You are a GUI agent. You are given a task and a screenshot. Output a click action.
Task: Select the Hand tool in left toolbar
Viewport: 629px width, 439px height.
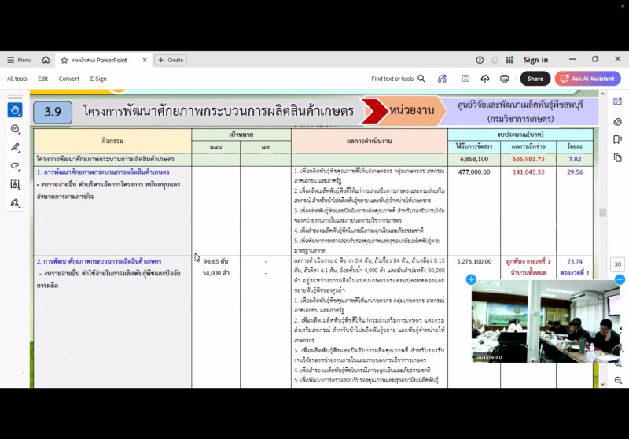pos(15,110)
